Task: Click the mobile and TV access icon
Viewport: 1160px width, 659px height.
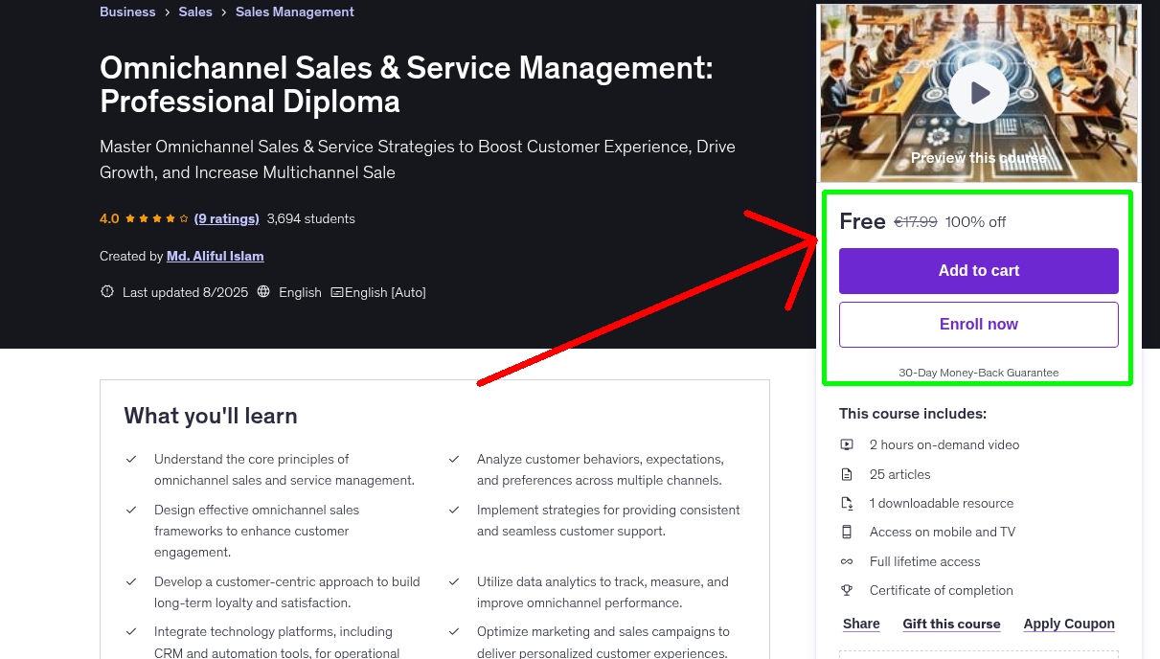Action: [x=847, y=532]
